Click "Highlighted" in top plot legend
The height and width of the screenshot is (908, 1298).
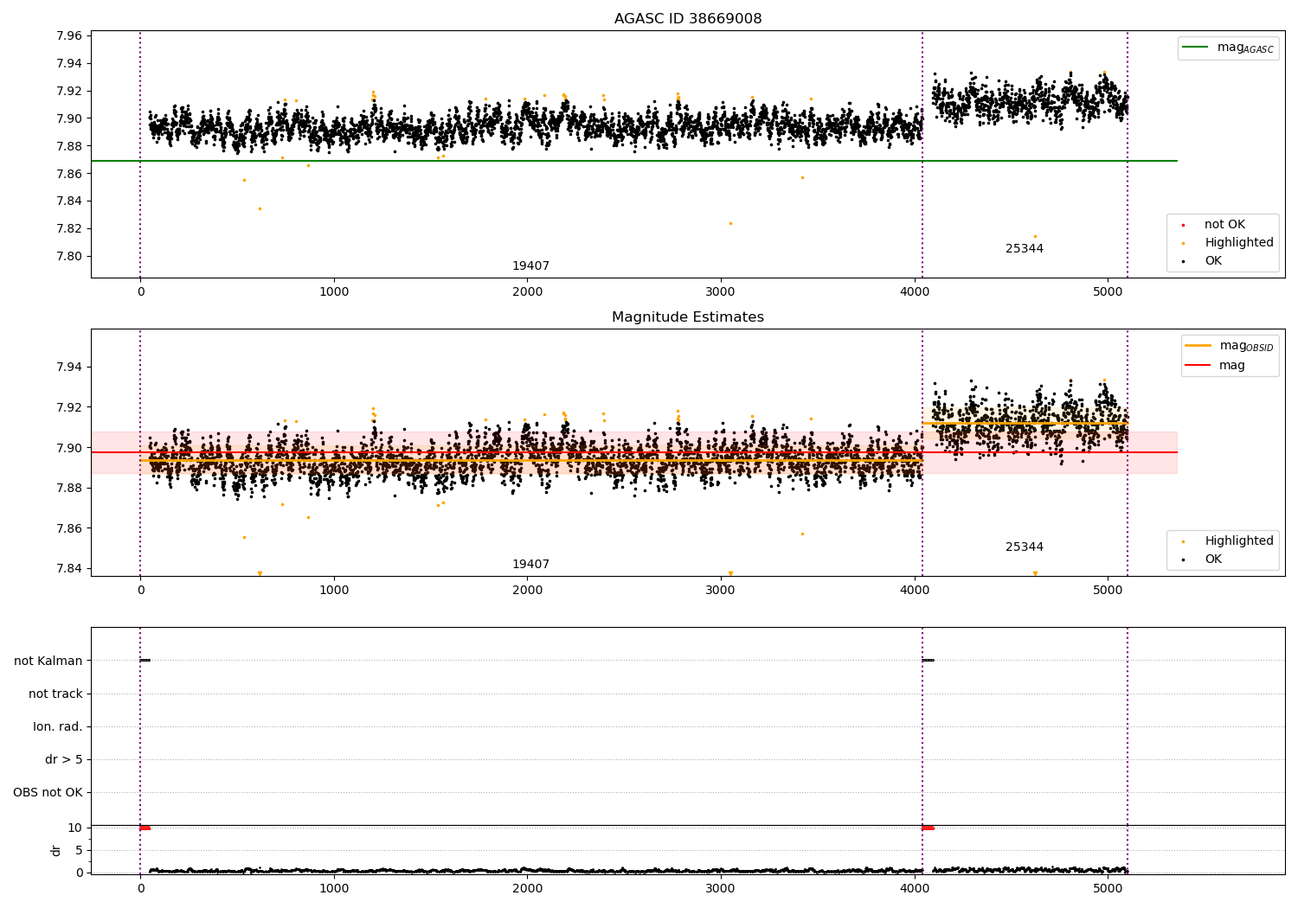pyautogui.click(x=1239, y=243)
